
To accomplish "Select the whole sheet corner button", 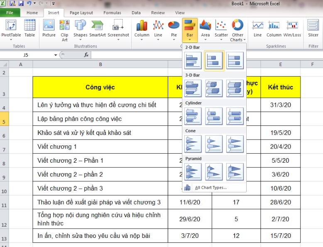I will [4, 64].
